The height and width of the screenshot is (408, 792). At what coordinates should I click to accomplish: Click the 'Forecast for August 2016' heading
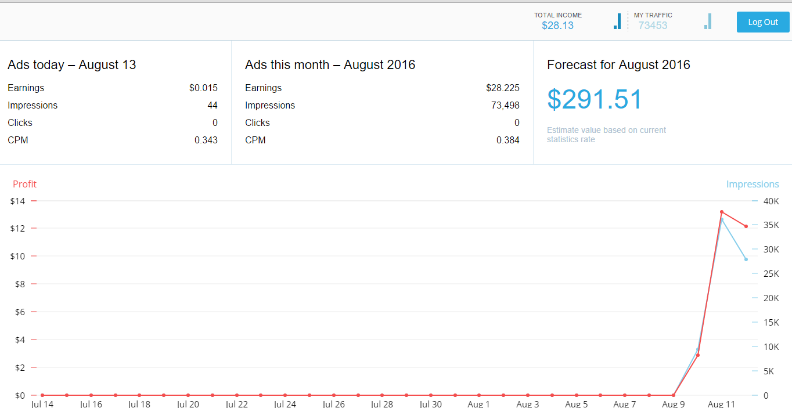(x=618, y=65)
